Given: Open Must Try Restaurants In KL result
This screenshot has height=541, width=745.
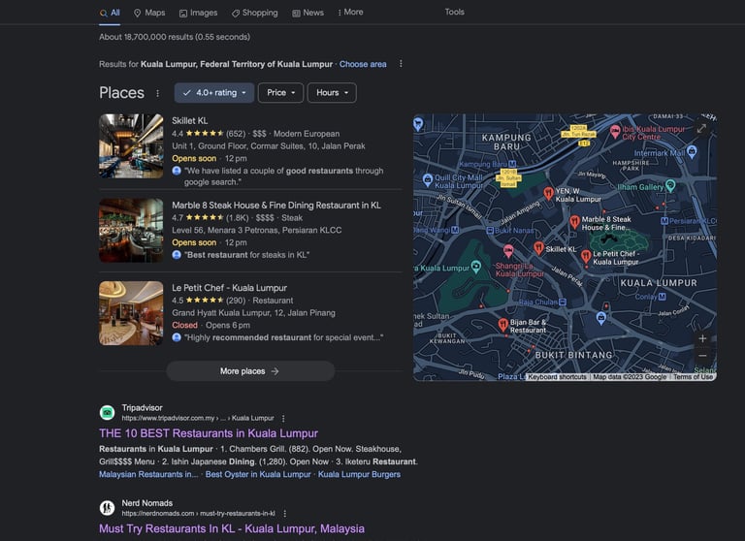Looking at the screenshot, I should click(x=232, y=528).
